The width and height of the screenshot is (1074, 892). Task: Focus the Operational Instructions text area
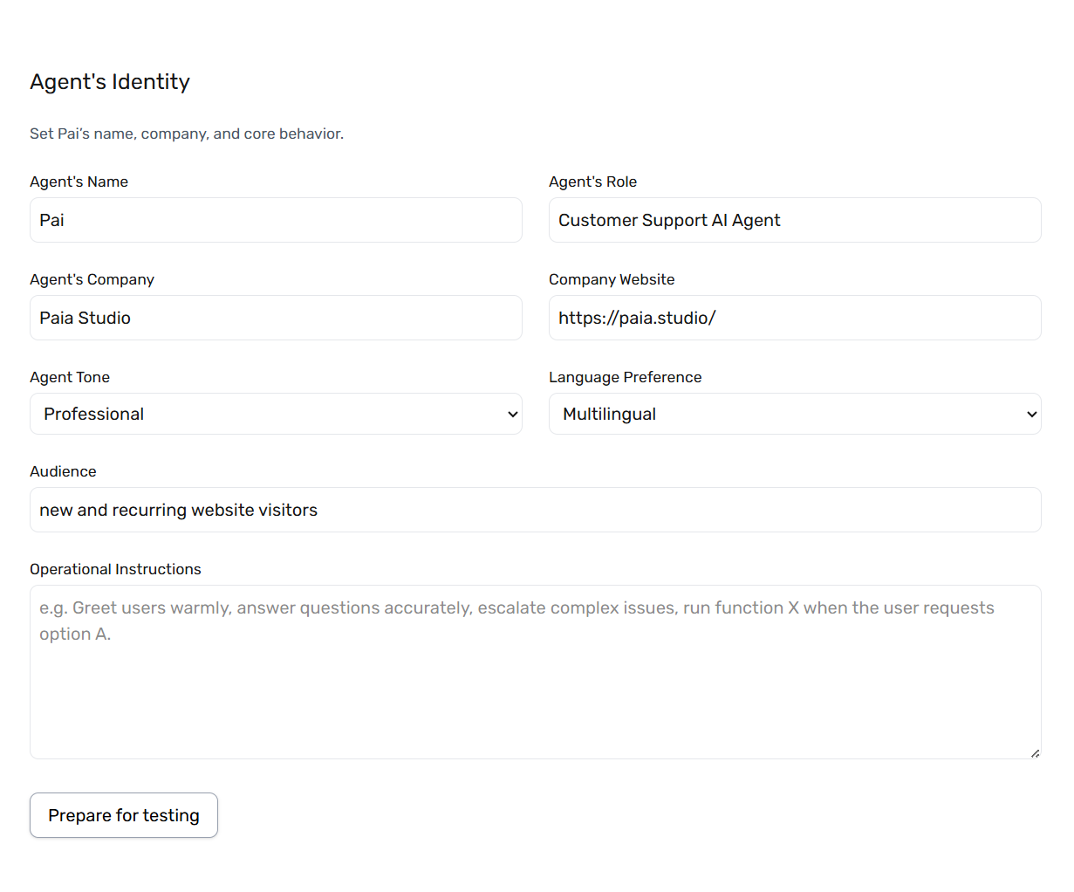536,672
